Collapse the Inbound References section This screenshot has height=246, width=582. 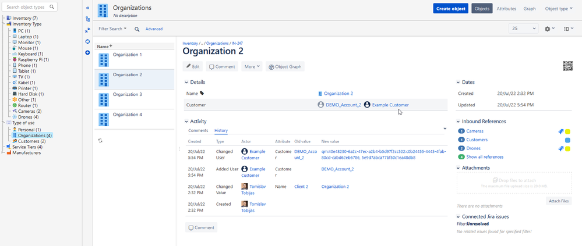point(458,122)
